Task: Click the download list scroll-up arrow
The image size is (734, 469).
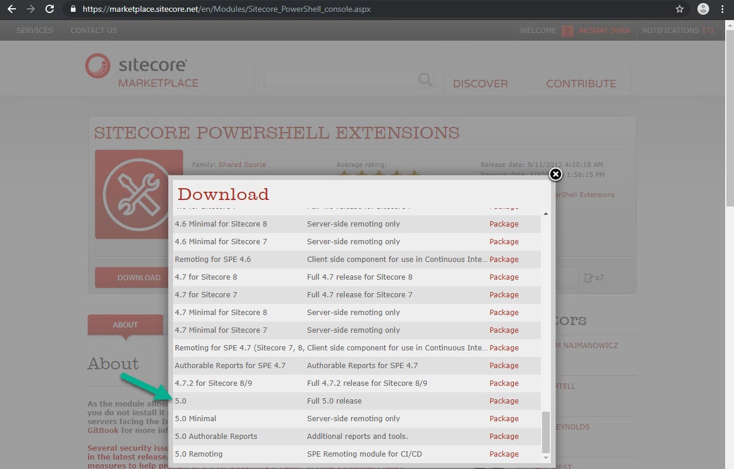Action: click(x=546, y=214)
